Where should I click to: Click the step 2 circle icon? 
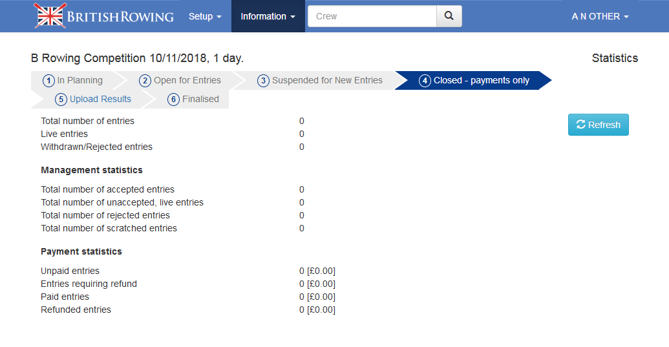click(145, 81)
